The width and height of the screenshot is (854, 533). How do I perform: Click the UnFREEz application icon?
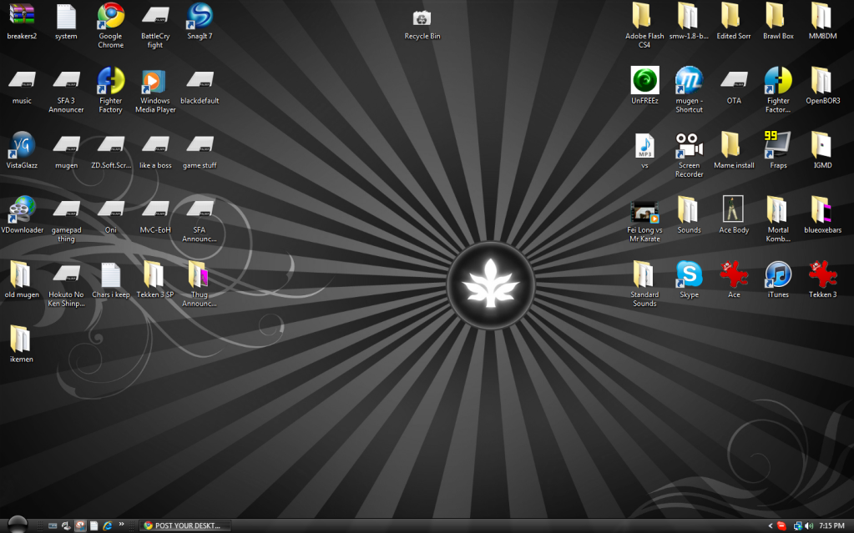tap(644, 81)
